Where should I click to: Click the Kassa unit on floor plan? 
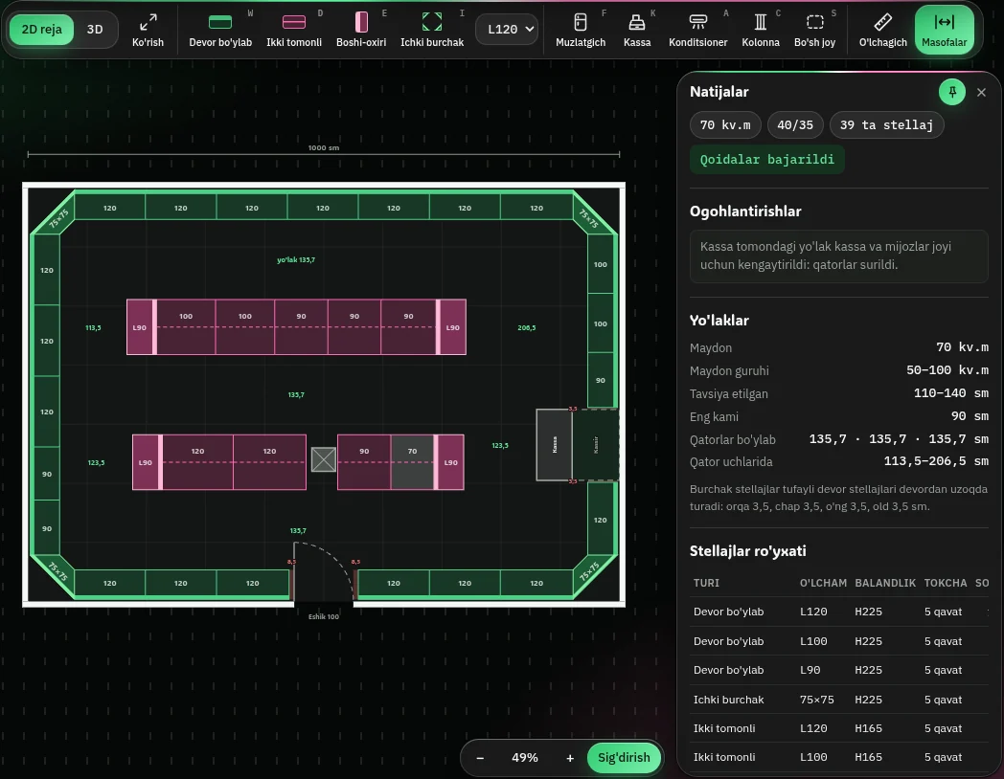click(555, 444)
